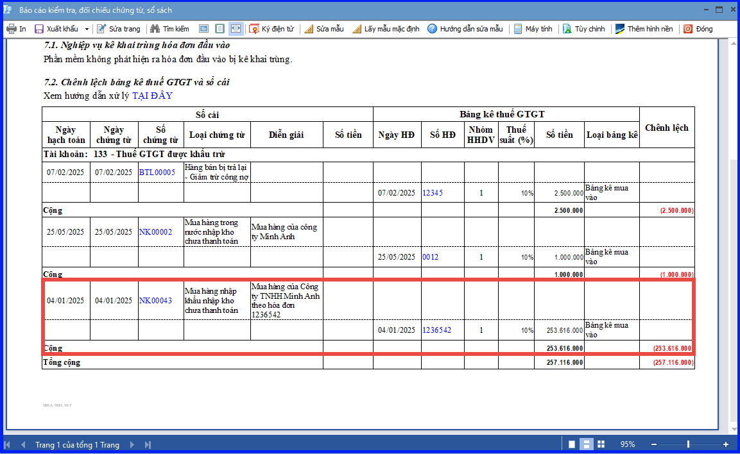The width and height of the screenshot is (740, 454).
Task: Launch Máy tính calculator
Action: pyautogui.click(x=533, y=29)
